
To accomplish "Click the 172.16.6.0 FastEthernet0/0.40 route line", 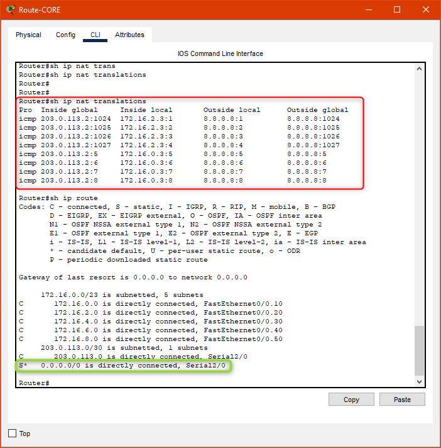I will pyautogui.click(x=151, y=330).
